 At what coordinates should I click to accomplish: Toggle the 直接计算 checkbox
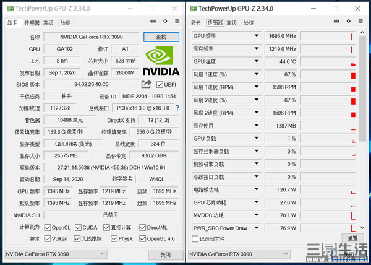coord(107,228)
